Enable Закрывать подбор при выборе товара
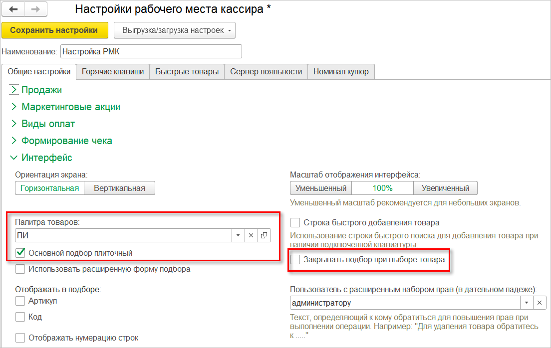 [x=296, y=259]
